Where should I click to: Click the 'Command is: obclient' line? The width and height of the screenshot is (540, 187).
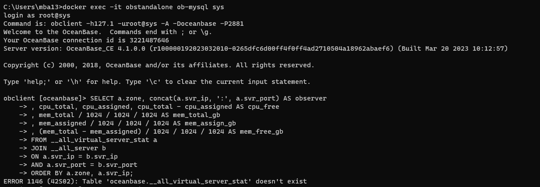124,24
